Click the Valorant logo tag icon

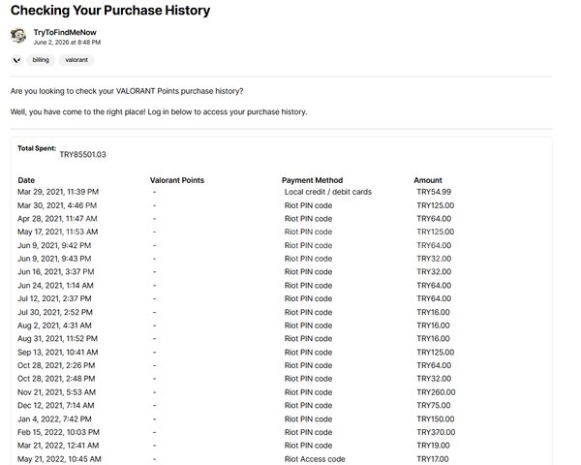tap(16, 60)
